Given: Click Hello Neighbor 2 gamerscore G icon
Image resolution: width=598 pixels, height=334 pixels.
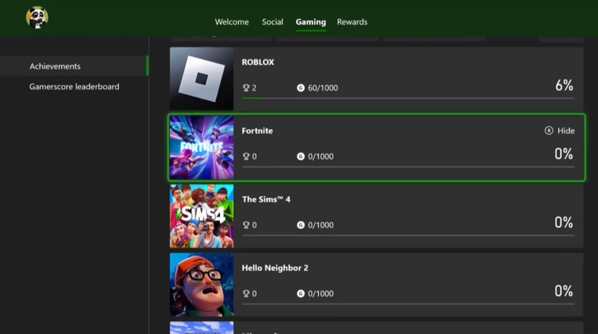Looking at the screenshot, I should click(x=301, y=294).
